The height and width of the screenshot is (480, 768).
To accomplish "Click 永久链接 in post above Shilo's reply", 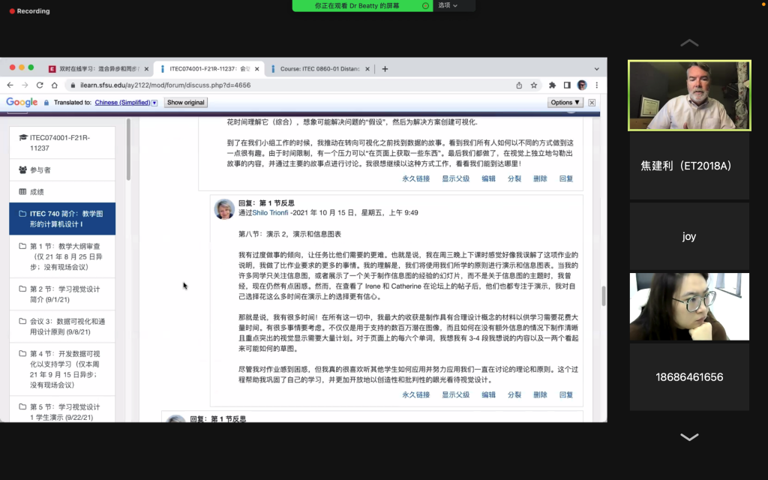I will pyautogui.click(x=415, y=178).
